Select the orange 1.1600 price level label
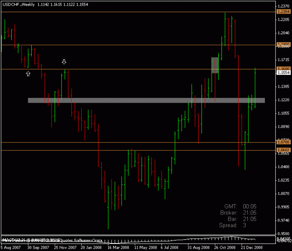The width and height of the screenshot is (292, 251). (x=284, y=69)
